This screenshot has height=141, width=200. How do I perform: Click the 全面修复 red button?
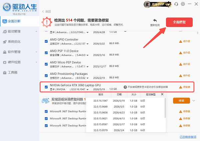179,22
